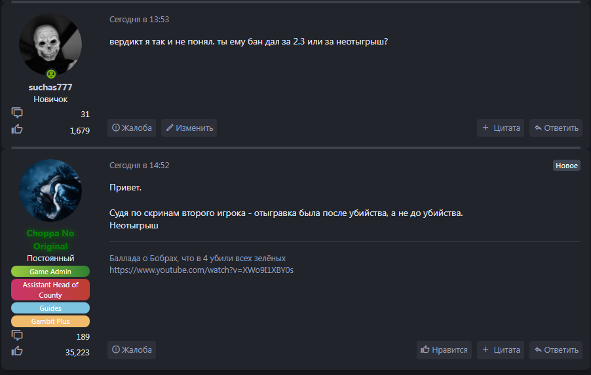This screenshot has width=591, height=375.
Task: Quote suchas777's post with Цитата
Action: (x=501, y=128)
